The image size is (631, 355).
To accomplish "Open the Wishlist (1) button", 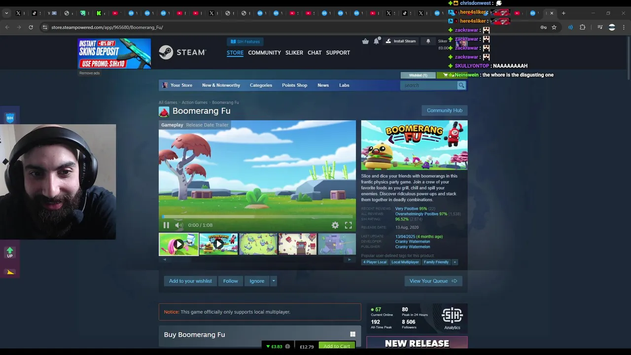I will [418, 75].
